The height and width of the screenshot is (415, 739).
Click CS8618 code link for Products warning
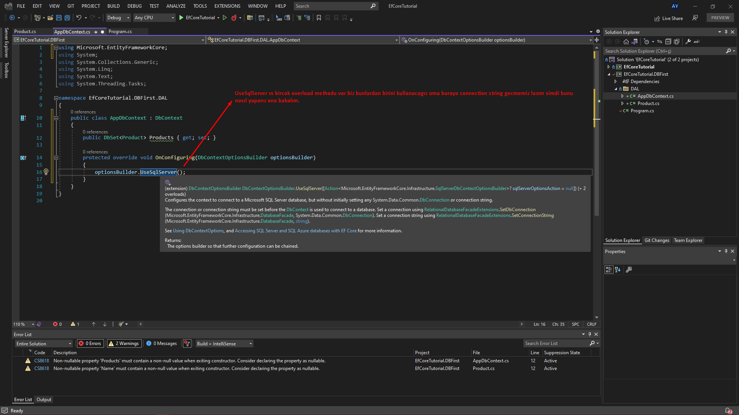click(42, 361)
